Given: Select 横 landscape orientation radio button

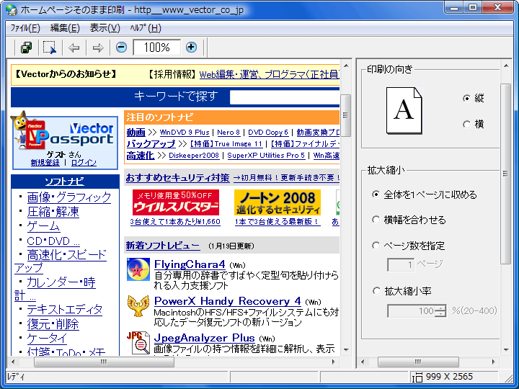Looking at the screenshot, I should (x=466, y=125).
